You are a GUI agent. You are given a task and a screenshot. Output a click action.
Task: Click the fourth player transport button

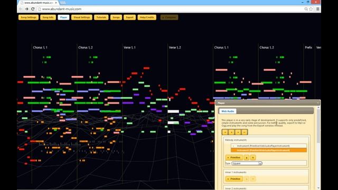coord(244,132)
